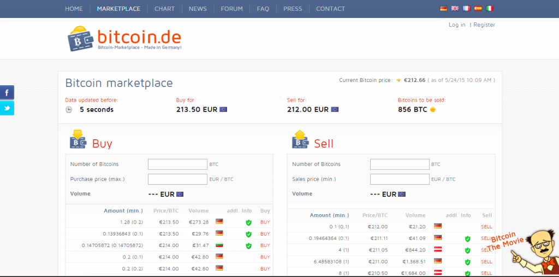Click the Sell wallet icon
This screenshot has width=559, height=277.
(300, 139)
